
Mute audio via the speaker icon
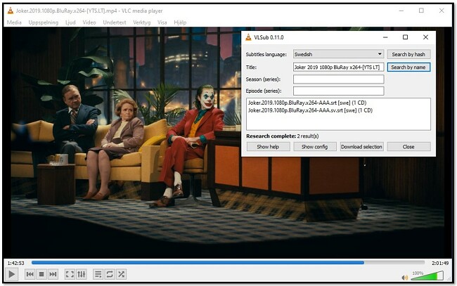point(405,278)
